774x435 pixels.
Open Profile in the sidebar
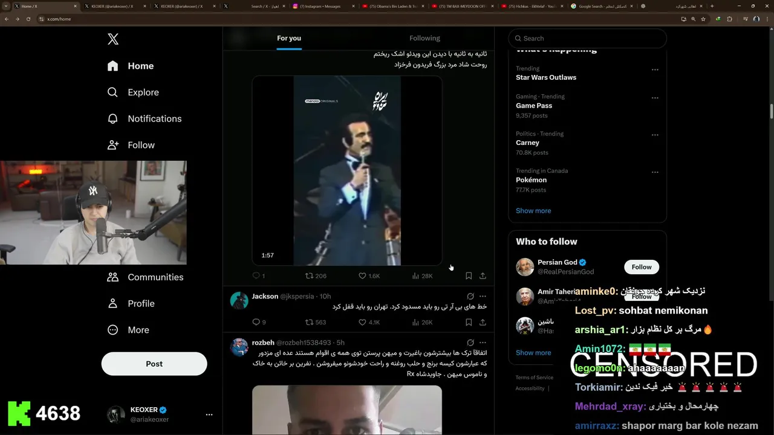tap(131, 304)
